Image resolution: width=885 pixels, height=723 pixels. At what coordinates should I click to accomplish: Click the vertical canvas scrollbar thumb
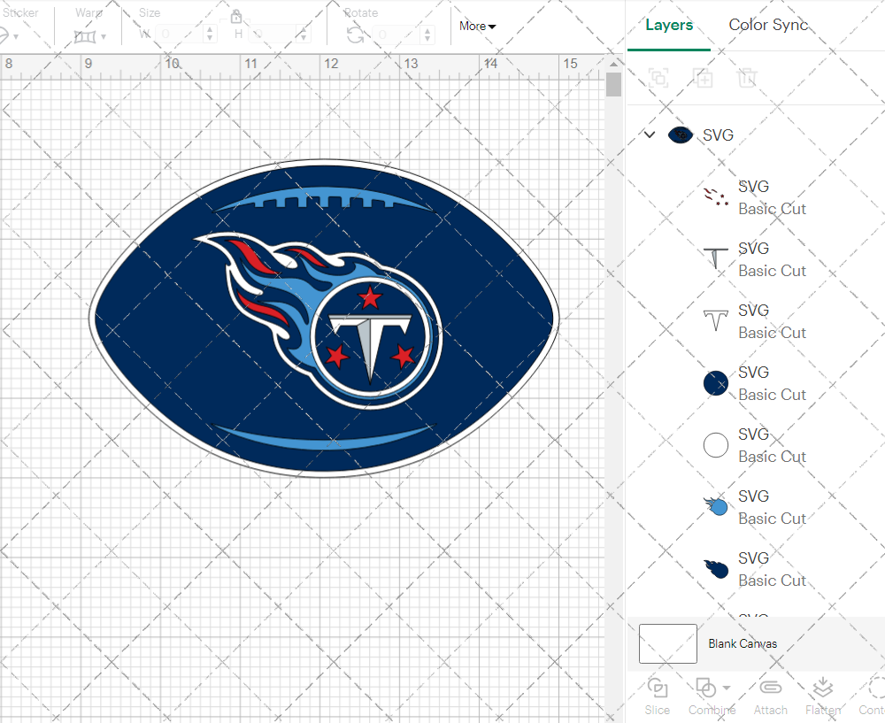[x=613, y=85]
